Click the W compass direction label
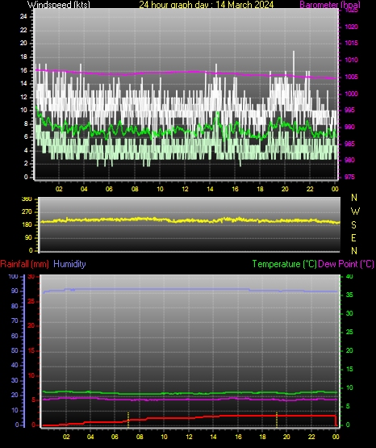Screen dimensions: 376x448 click(x=355, y=211)
